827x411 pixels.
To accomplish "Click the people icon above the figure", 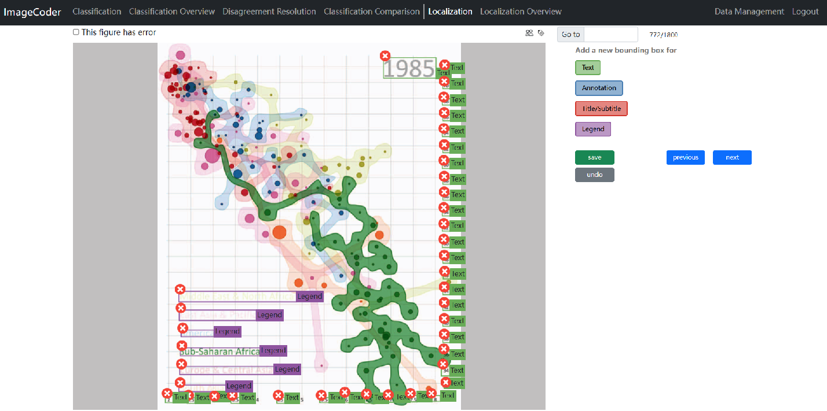I will (x=529, y=33).
